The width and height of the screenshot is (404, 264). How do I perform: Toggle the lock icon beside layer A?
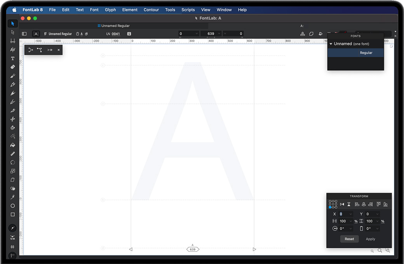pyautogui.click(x=77, y=34)
